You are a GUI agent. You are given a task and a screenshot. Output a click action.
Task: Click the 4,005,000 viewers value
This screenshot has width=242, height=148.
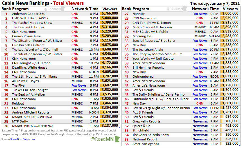coord(110,72)
